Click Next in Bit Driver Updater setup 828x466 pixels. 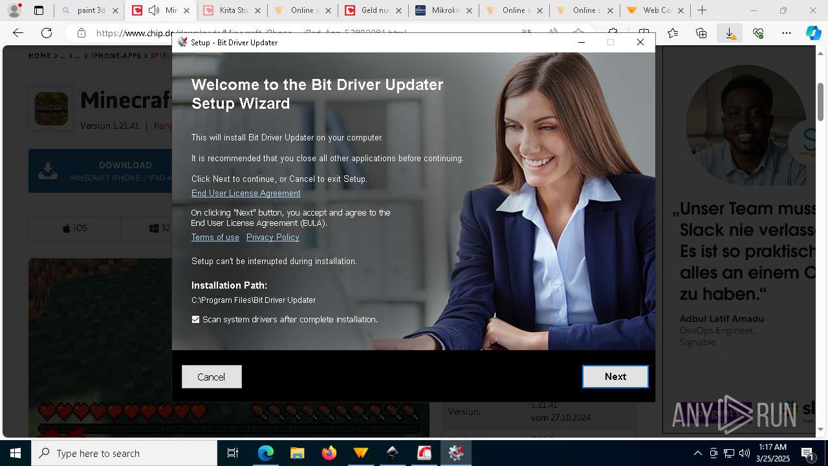pos(615,377)
